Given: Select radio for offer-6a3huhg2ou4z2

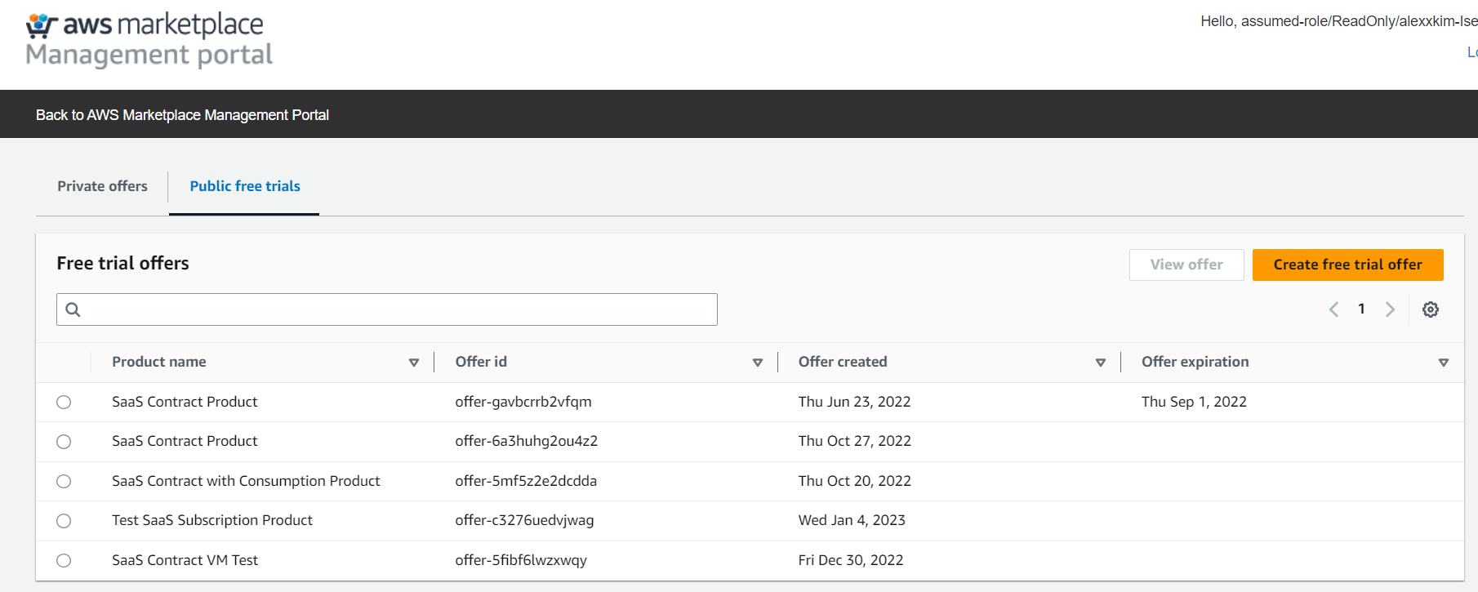Looking at the screenshot, I should point(64,442).
